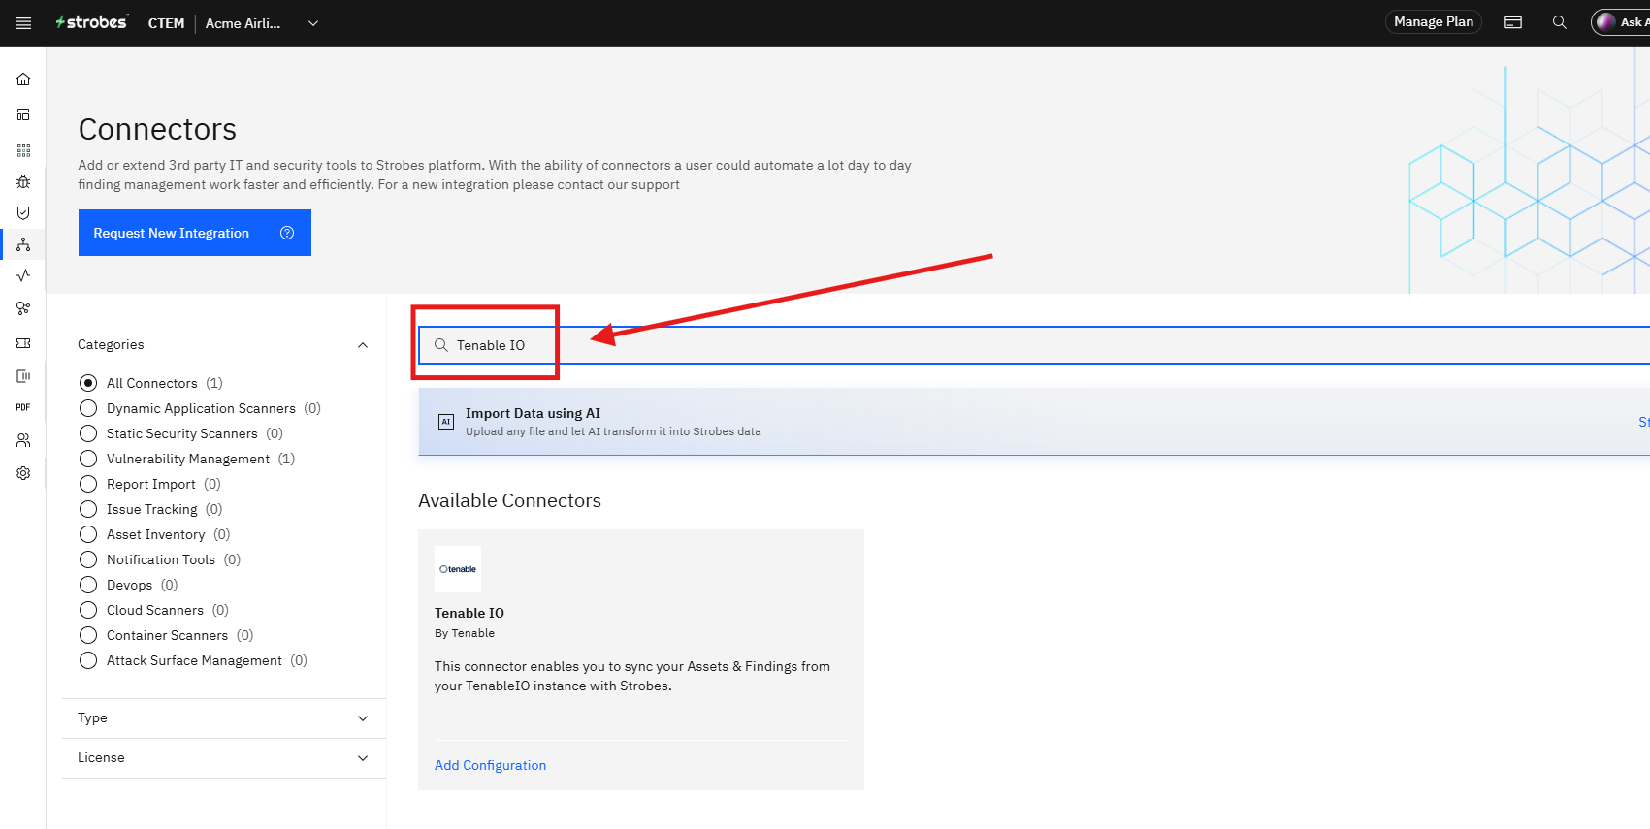
Task: Click Add Configuration link
Action: 490,765
